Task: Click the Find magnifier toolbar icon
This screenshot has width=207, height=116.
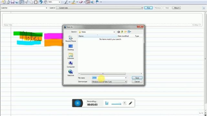Action: pos(22,2)
